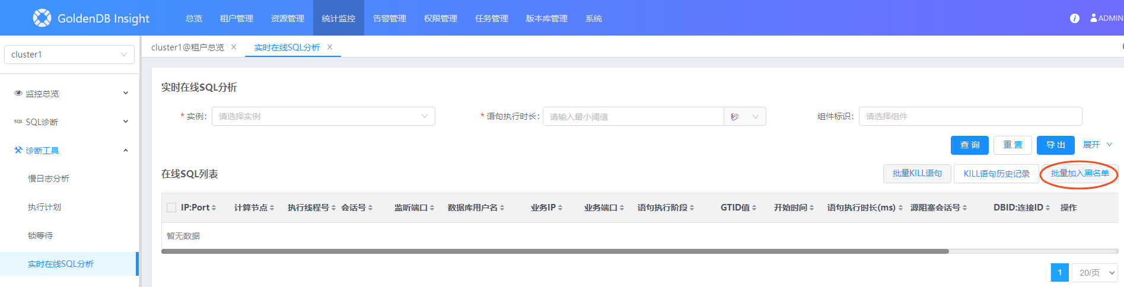
Task: Open the 实例 selection dropdown
Action: point(323,116)
